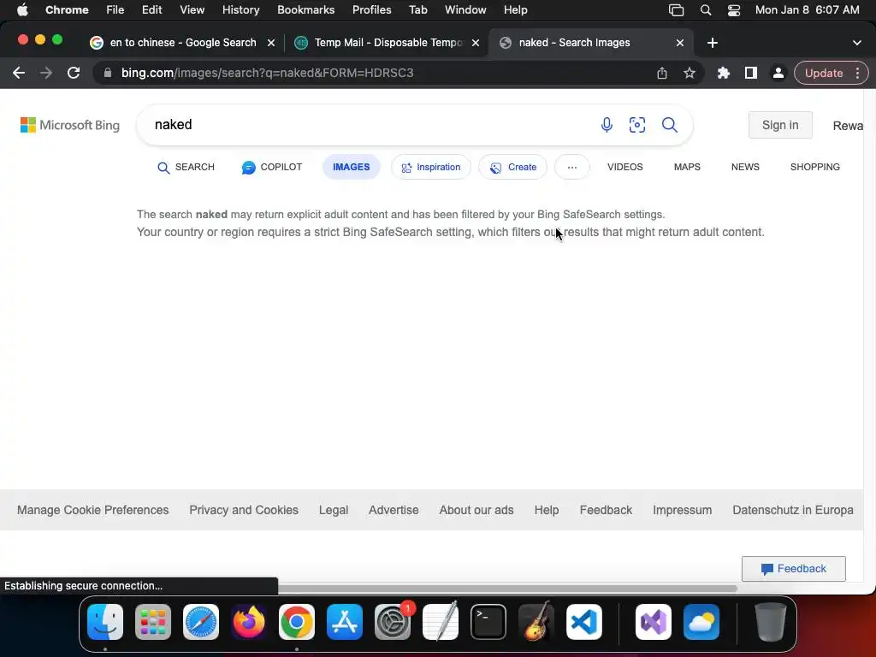Open the Impressum footer link
Screen dimensions: 876x657
point(682,510)
